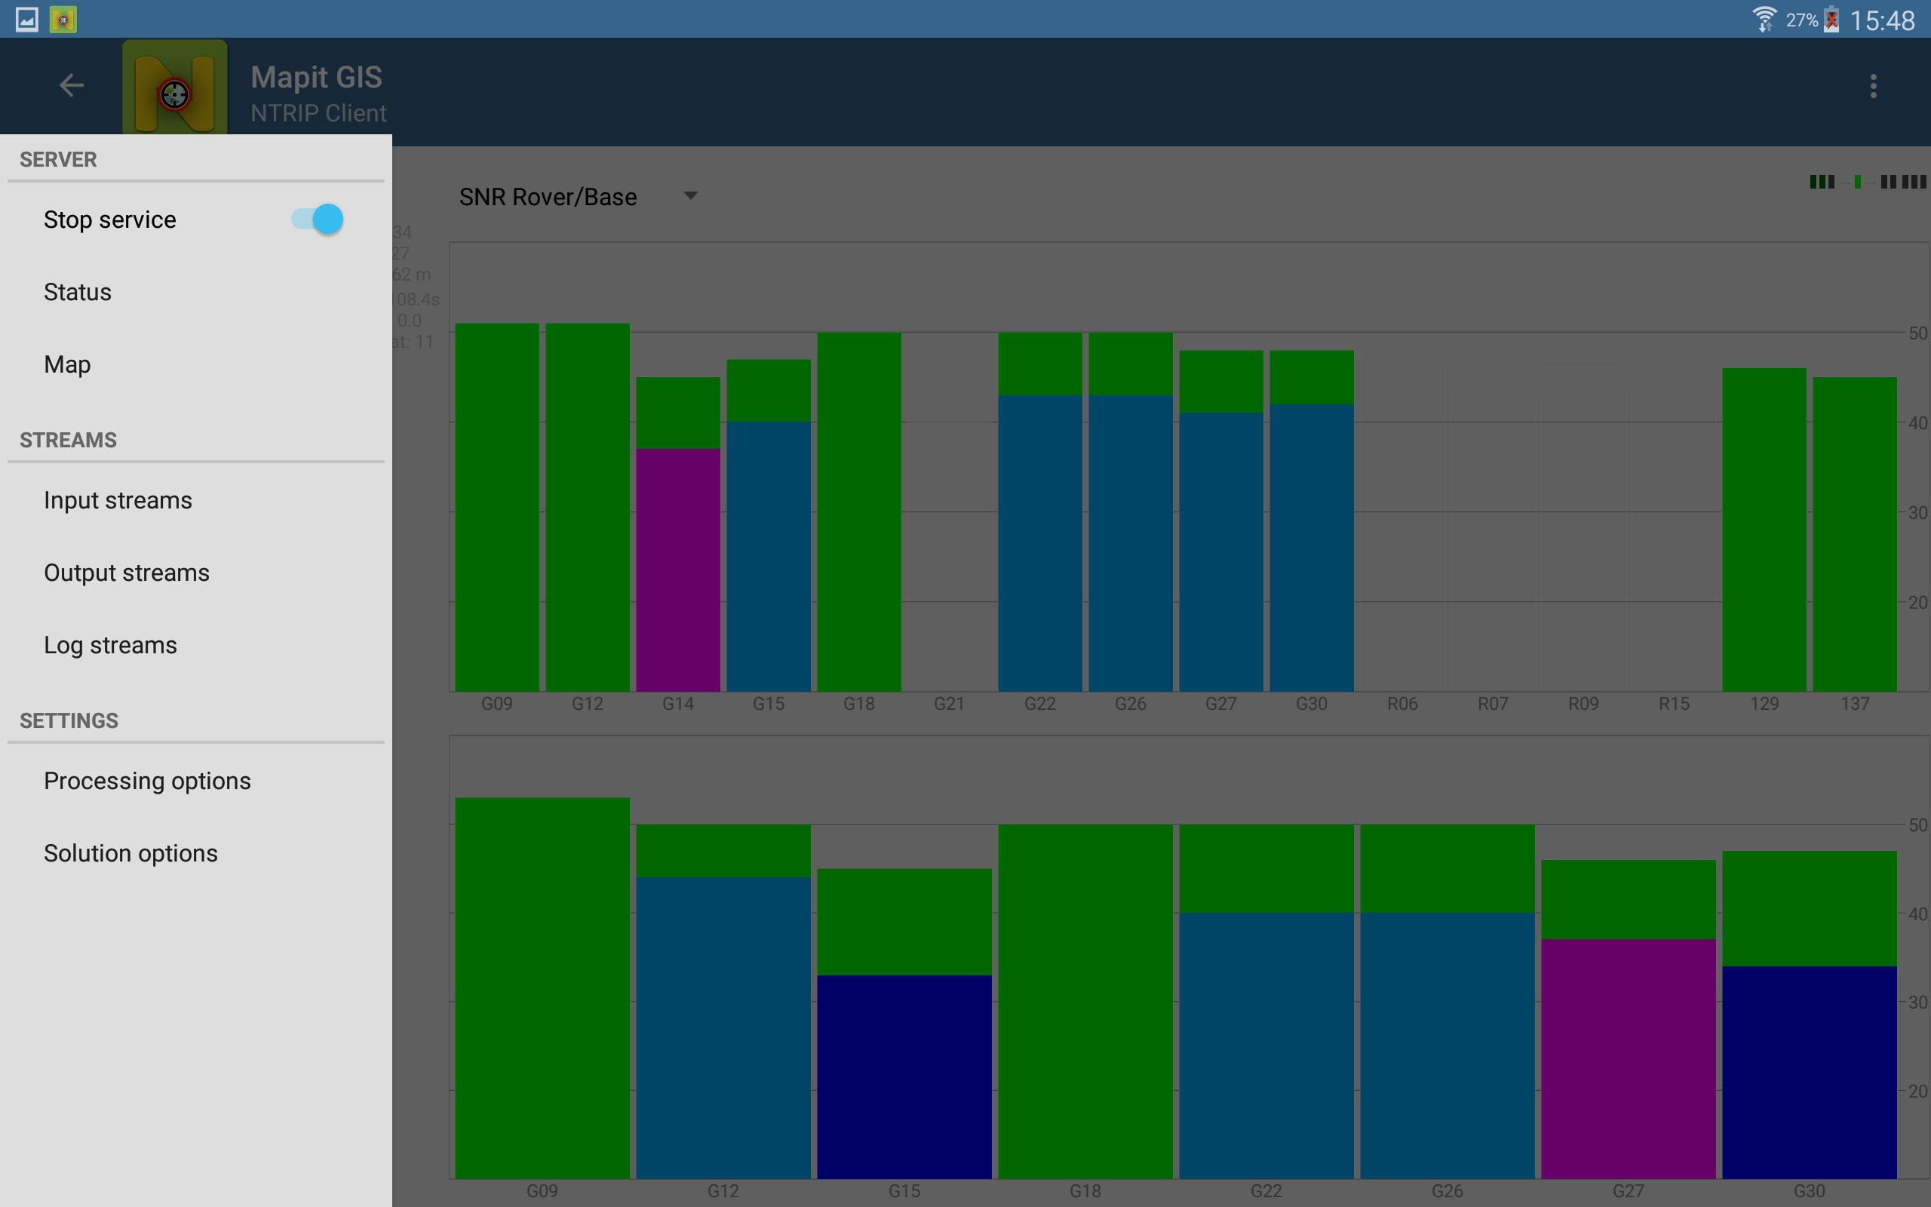This screenshot has width=1931, height=1207.
Task: Open Processing options
Action: 196,781
